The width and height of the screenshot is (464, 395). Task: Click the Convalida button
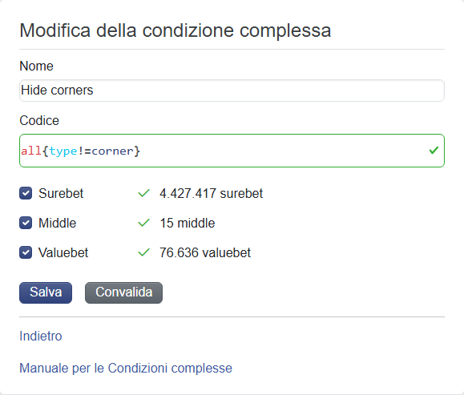(123, 292)
